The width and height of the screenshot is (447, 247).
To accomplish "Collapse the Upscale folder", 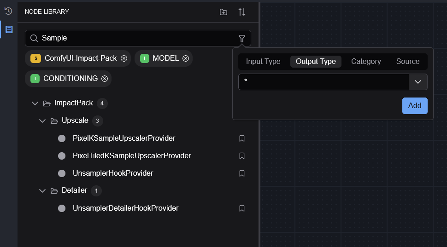I will point(42,121).
